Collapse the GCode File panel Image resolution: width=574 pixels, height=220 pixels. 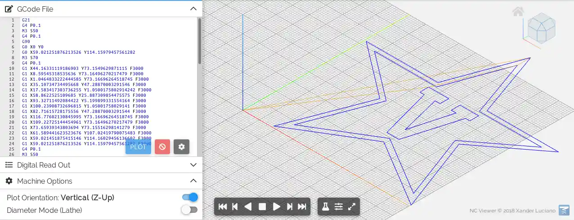[x=193, y=9]
